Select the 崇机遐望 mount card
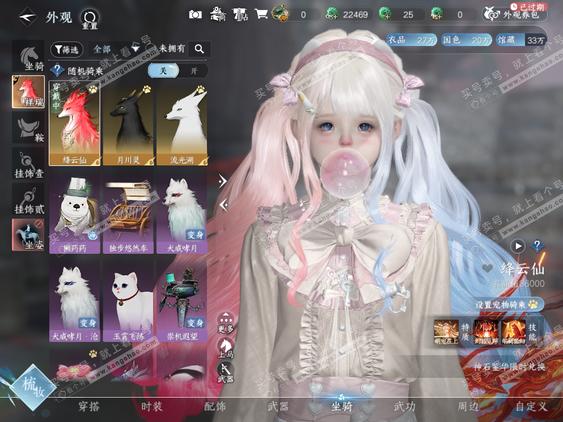The height and width of the screenshot is (422, 563). coord(182,301)
